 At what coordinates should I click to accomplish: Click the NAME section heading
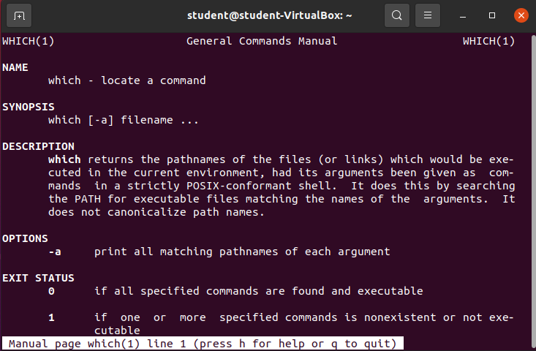tap(15, 67)
